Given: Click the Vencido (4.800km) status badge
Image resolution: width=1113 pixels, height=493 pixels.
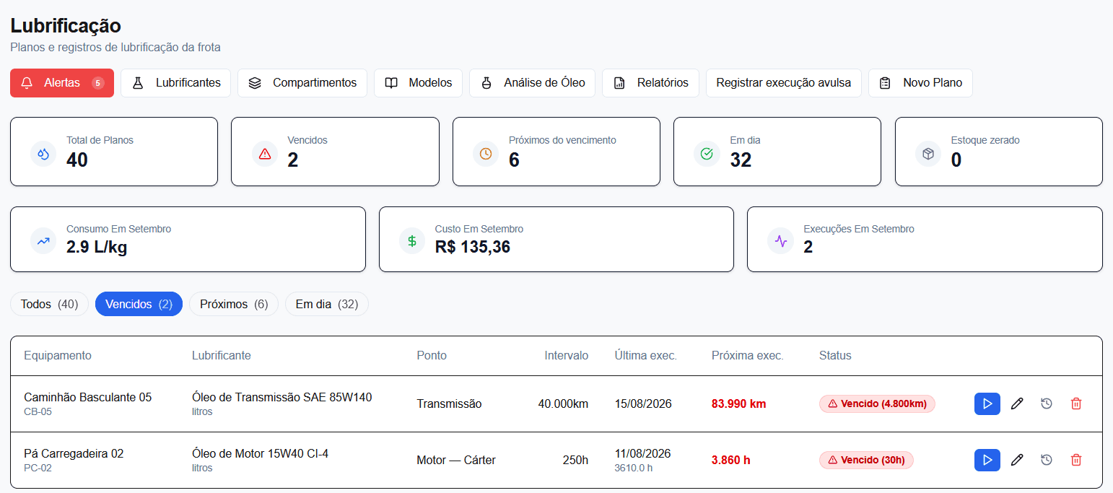Looking at the screenshot, I should coord(877,403).
